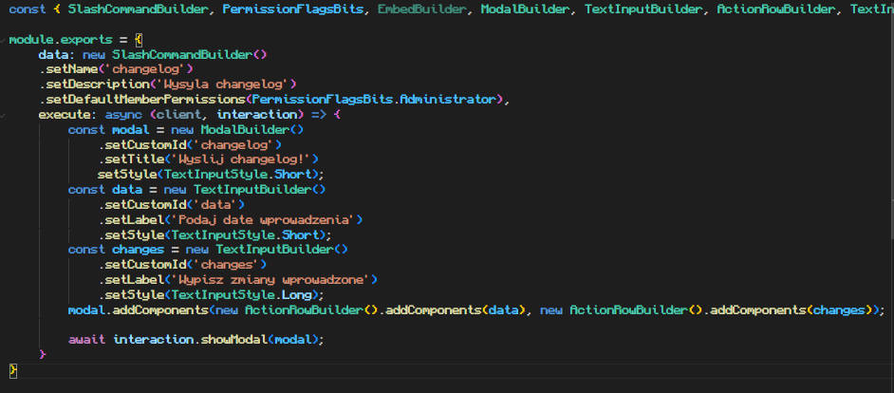
Task: Click the Administrator flag property
Action: [448, 100]
